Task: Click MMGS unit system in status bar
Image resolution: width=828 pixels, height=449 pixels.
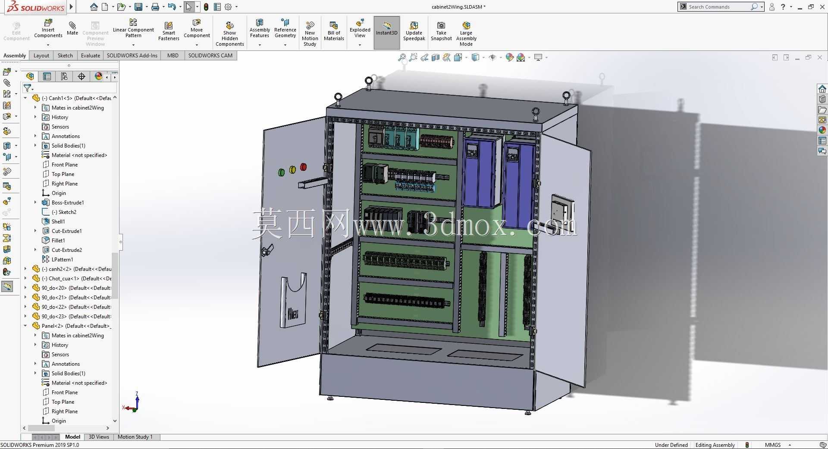Action: click(x=772, y=445)
